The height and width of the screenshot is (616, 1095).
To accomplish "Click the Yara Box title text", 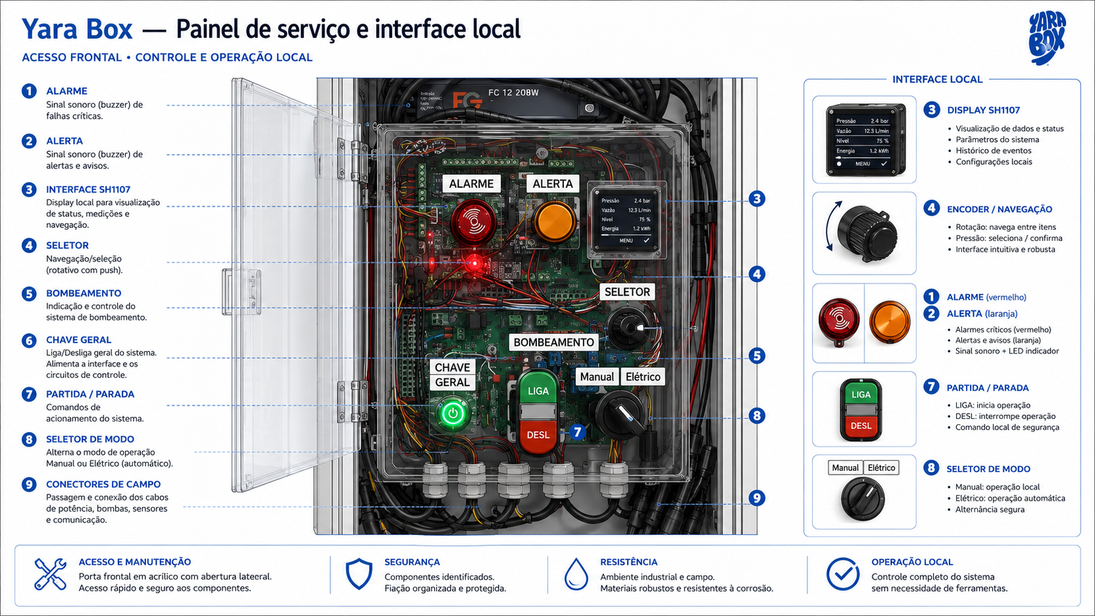I will pos(77,29).
